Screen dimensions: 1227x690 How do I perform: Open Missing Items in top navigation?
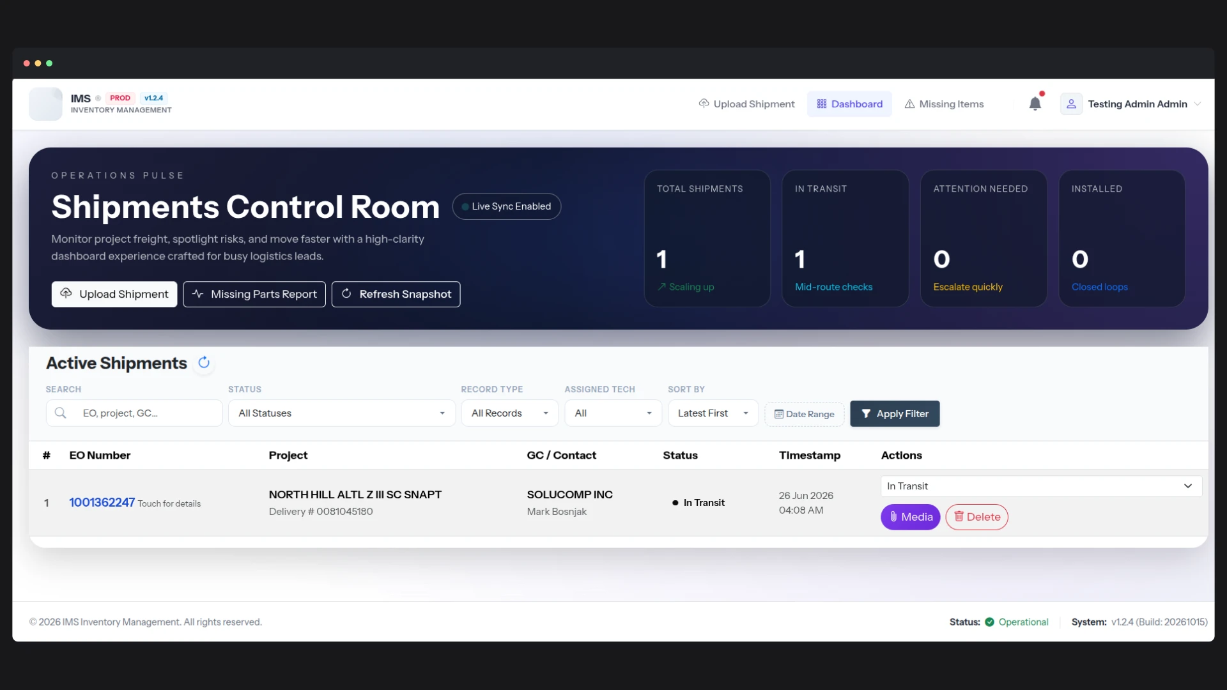(944, 104)
